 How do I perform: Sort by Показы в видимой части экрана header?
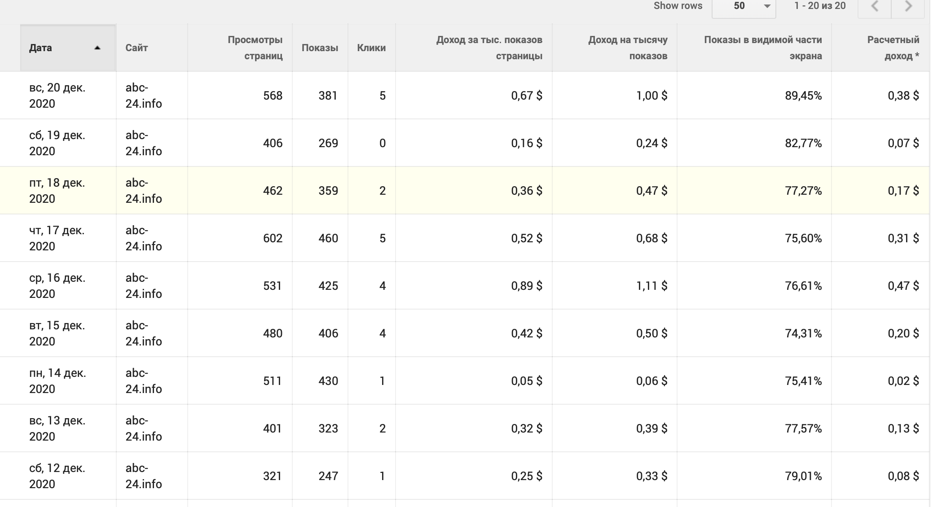point(754,48)
